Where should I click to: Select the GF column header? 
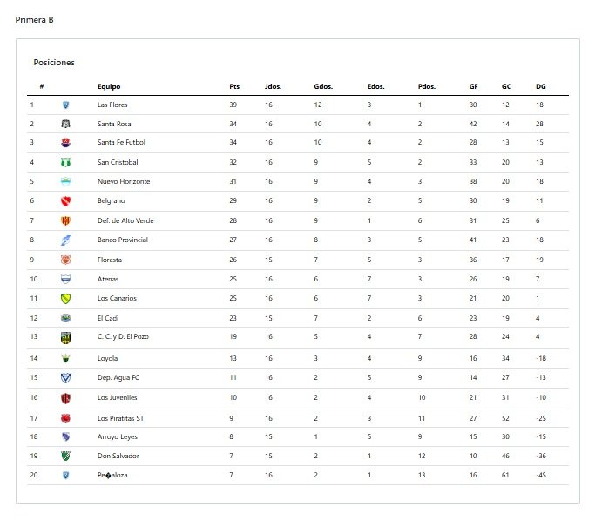point(473,86)
